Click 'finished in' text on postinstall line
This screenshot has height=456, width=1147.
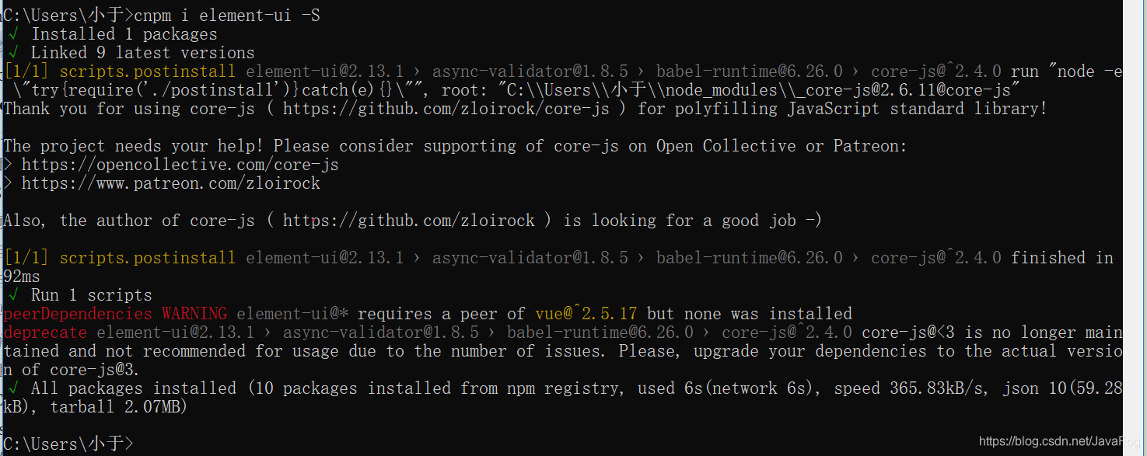point(1062,258)
